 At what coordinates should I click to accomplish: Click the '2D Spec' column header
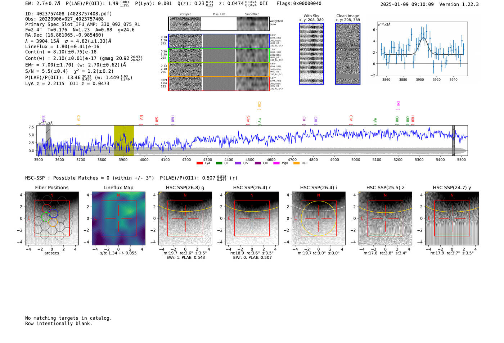click(x=185, y=14)
